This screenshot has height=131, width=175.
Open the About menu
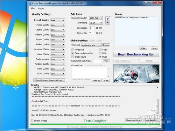pyautogui.click(x=41, y=8)
